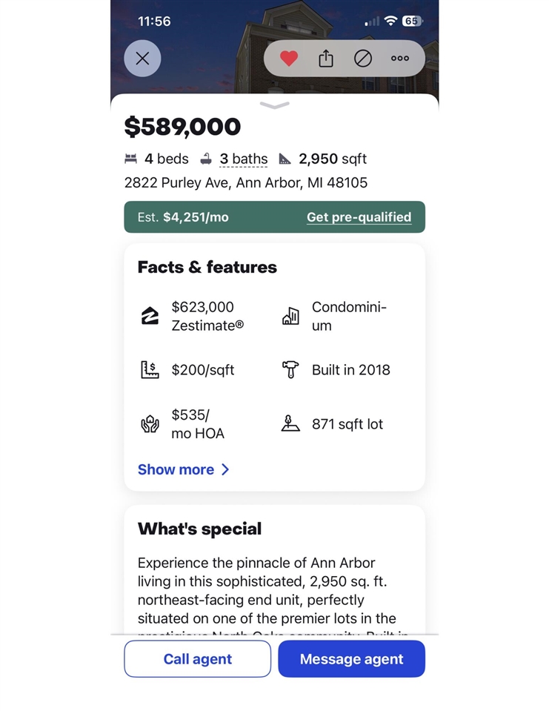This screenshot has width=549, height=711.
Task: Toggle the red heart save icon
Action: (x=289, y=59)
